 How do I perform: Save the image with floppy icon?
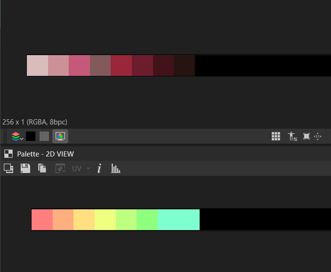point(25,168)
